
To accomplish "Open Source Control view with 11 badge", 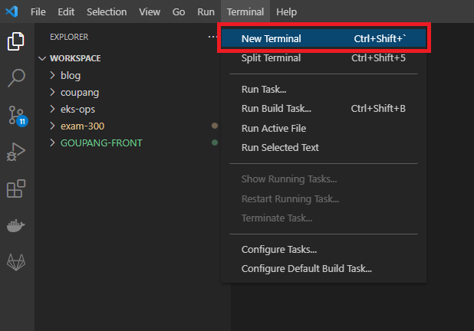I will tap(17, 116).
